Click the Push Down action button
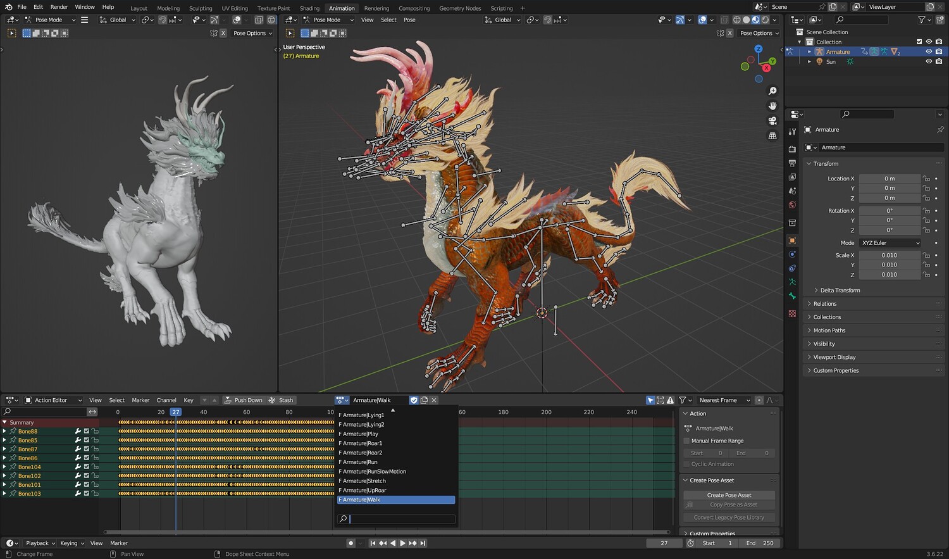This screenshot has width=949, height=559. click(244, 400)
